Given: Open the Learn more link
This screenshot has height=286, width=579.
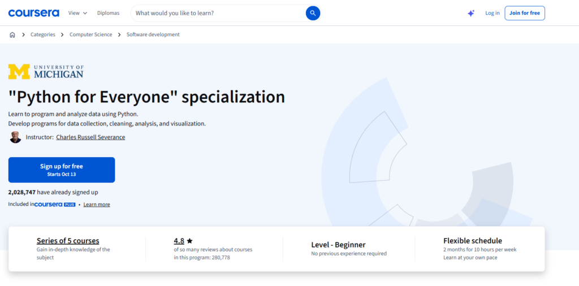Looking at the screenshot, I should [x=97, y=205].
